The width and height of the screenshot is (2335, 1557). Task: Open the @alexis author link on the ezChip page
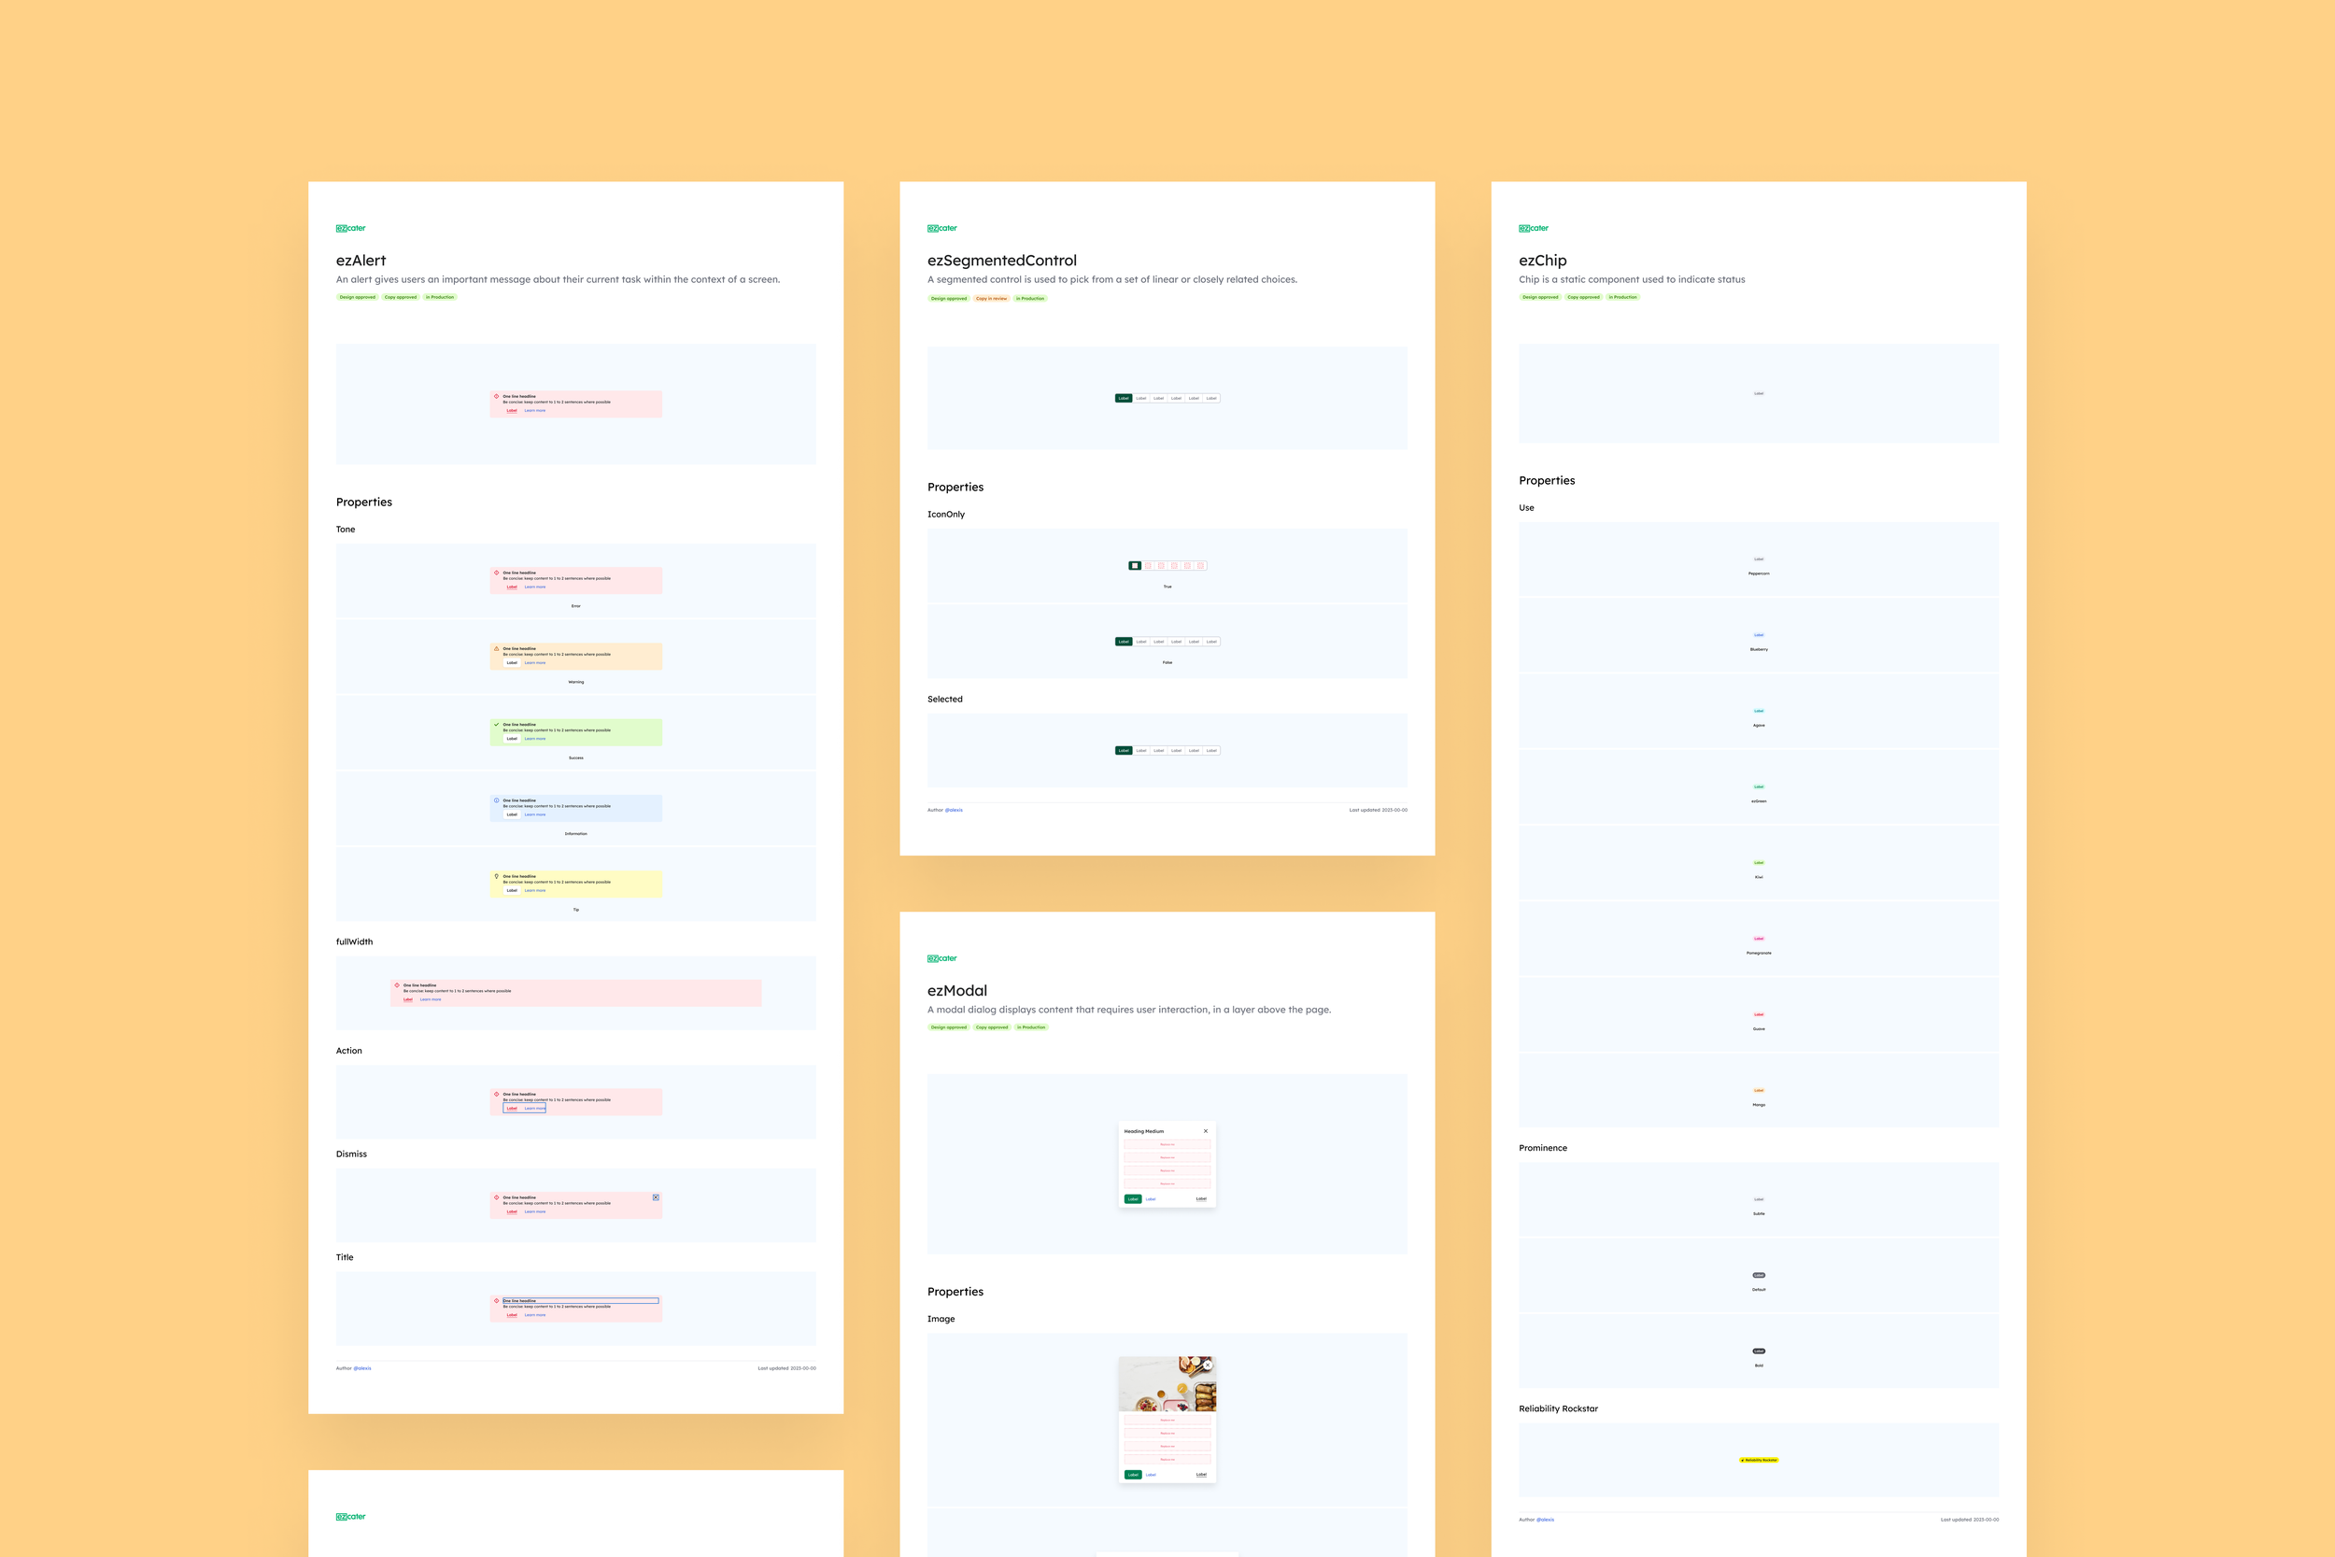[x=1546, y=1520]
